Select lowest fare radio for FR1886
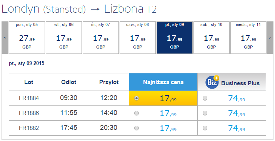Image resolution: width=275 pixels, height=141 pixels. click(x=137, y=113)
